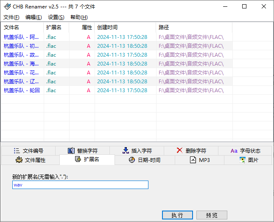Click the MP3 document icon

[193, 160]
